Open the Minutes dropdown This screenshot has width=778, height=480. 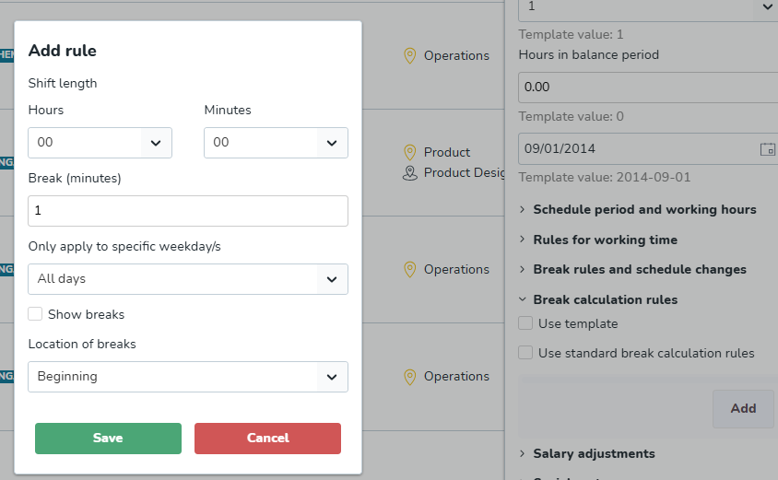tap(276, 143)
